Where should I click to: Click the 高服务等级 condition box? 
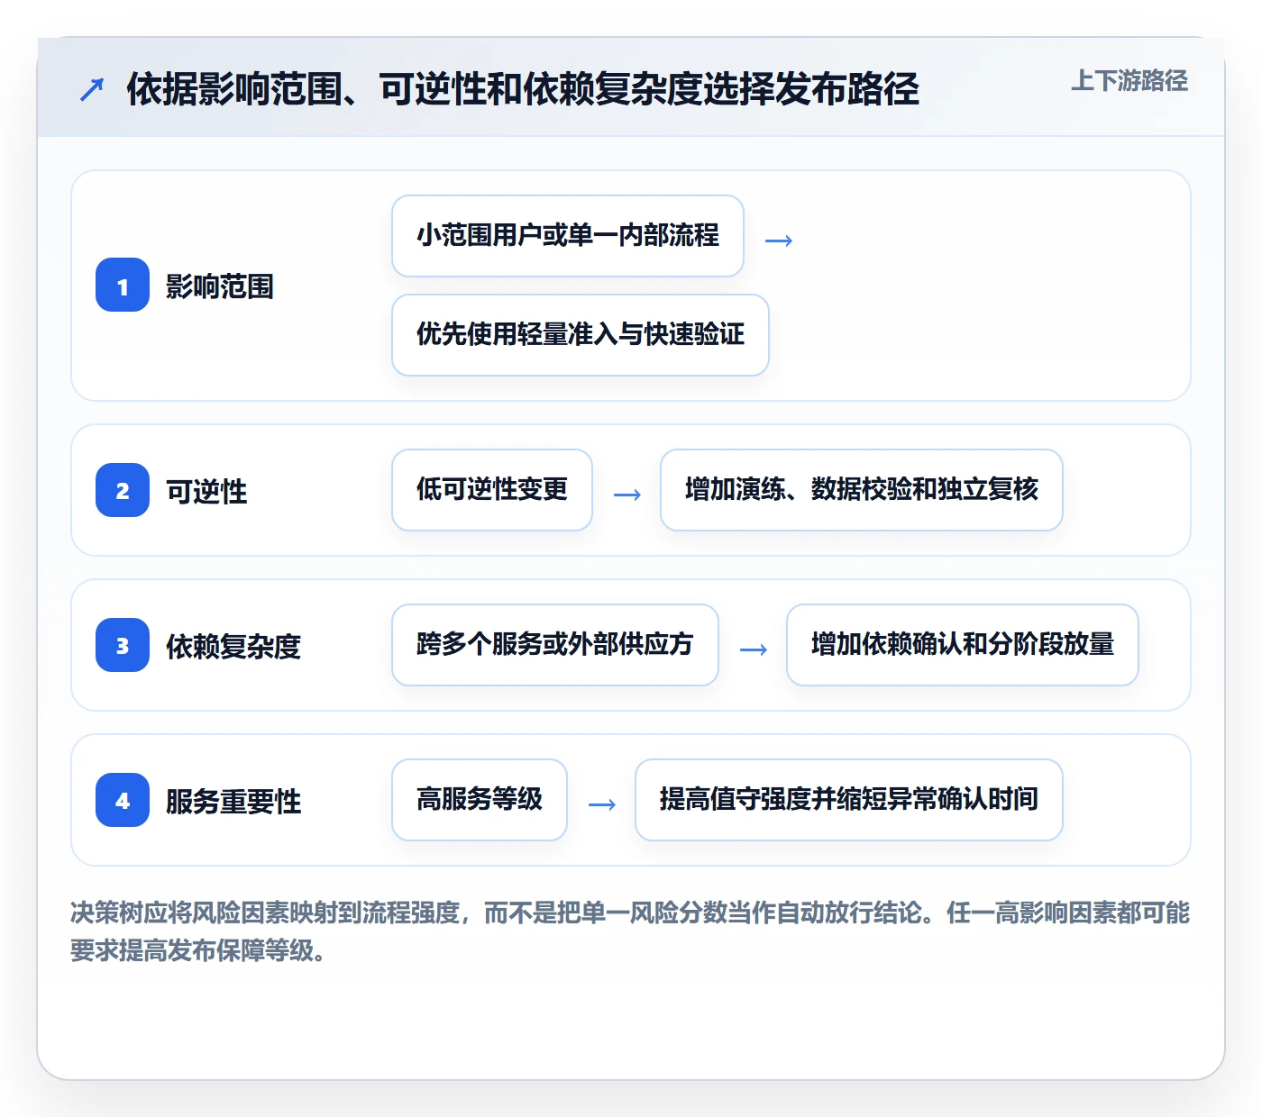click(480, 800)
